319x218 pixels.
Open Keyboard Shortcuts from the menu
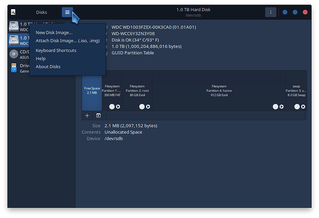(56, 50)
